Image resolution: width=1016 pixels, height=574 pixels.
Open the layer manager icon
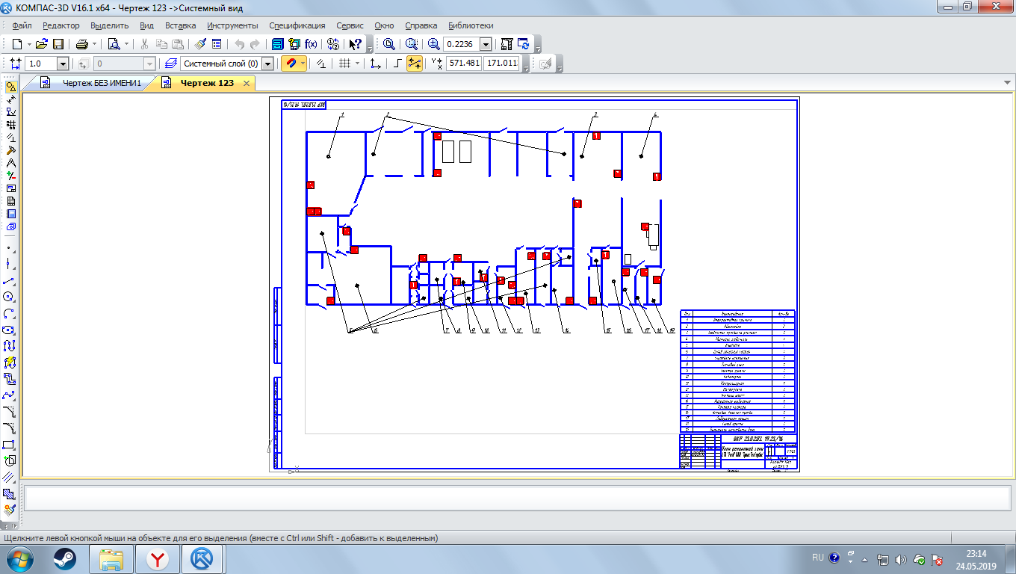click(170, 64)
